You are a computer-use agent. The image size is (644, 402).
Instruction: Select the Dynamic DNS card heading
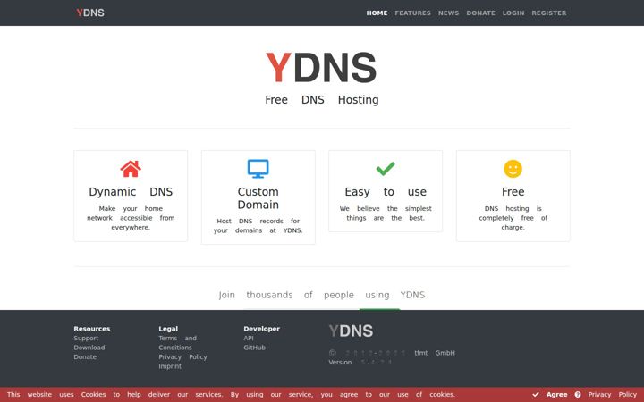(x=131, y=191)
